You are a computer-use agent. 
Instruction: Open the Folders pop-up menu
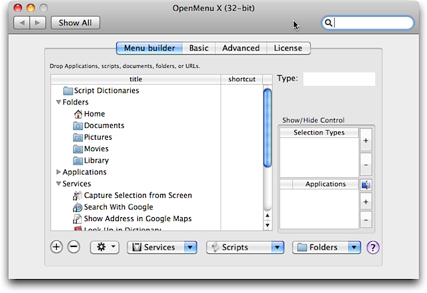click(326, 247)
